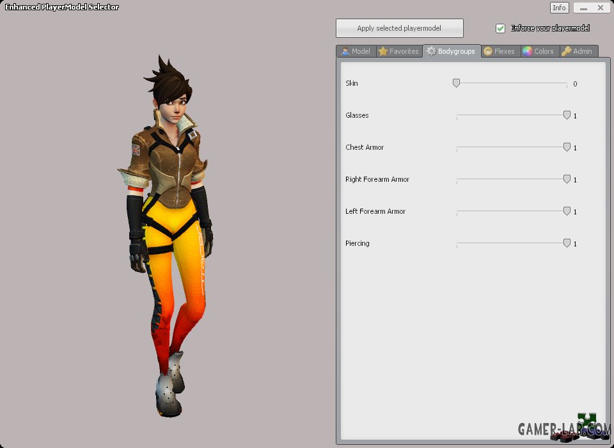Open the Admin tab

pos(578,51)
